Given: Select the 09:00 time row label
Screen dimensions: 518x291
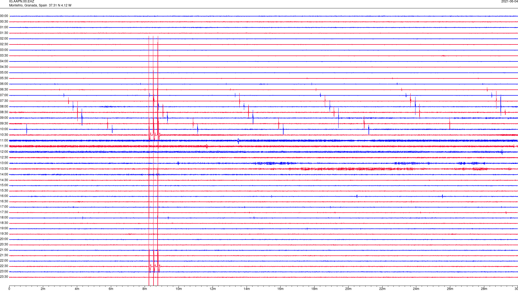Looking at the screenshot, I should (4, 118).
